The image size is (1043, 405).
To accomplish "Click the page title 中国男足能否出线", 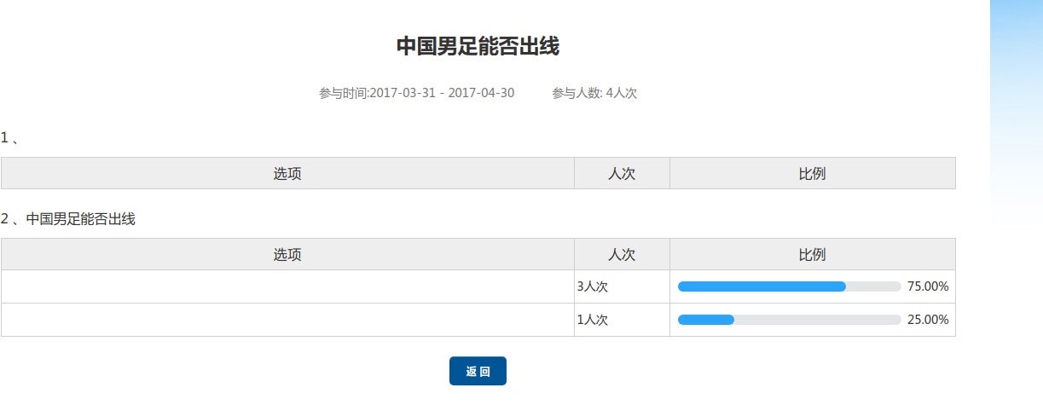I will (x=478, y=47).
